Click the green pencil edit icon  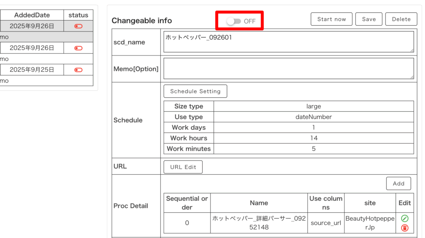click(x=405, y=218)
